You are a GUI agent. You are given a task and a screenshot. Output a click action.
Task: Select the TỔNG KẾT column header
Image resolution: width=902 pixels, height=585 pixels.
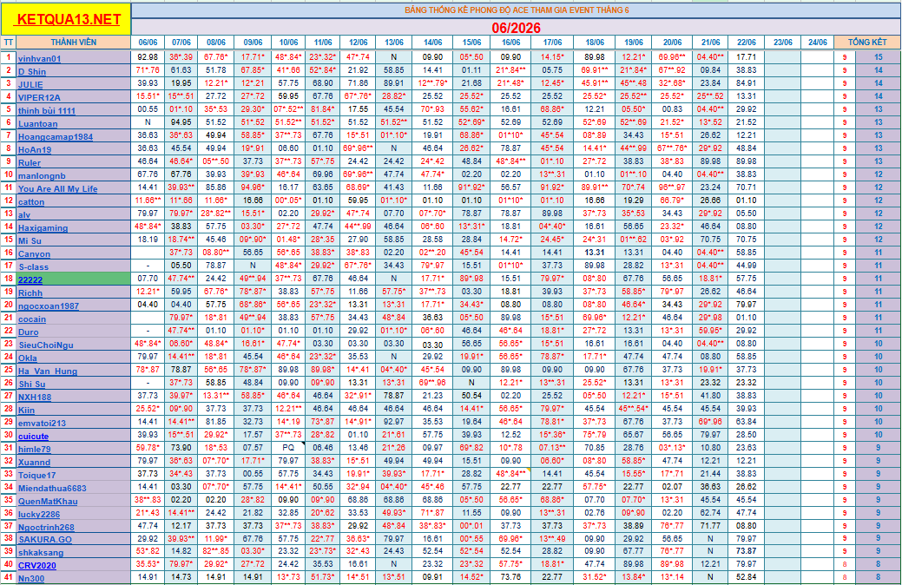[867, 42]
